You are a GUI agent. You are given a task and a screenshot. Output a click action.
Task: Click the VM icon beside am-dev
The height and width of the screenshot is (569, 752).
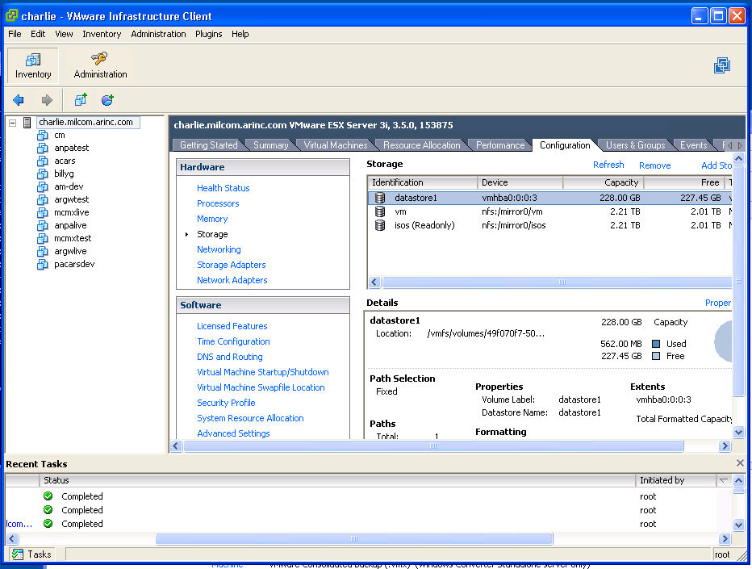tap(43, 186)
